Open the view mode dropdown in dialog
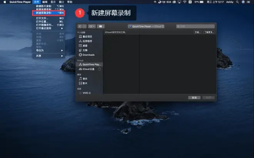Image resolution: width=254 pixels, height=158 pixels. 92,26
